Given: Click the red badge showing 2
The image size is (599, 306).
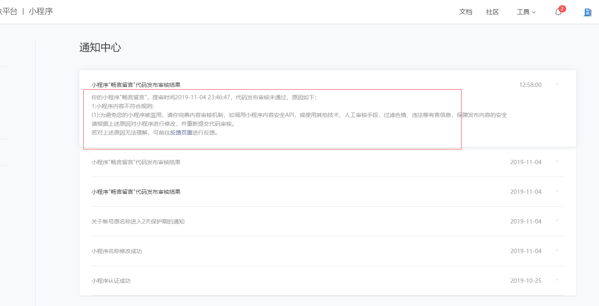Looking at the screenshot, I should [562, 8].
